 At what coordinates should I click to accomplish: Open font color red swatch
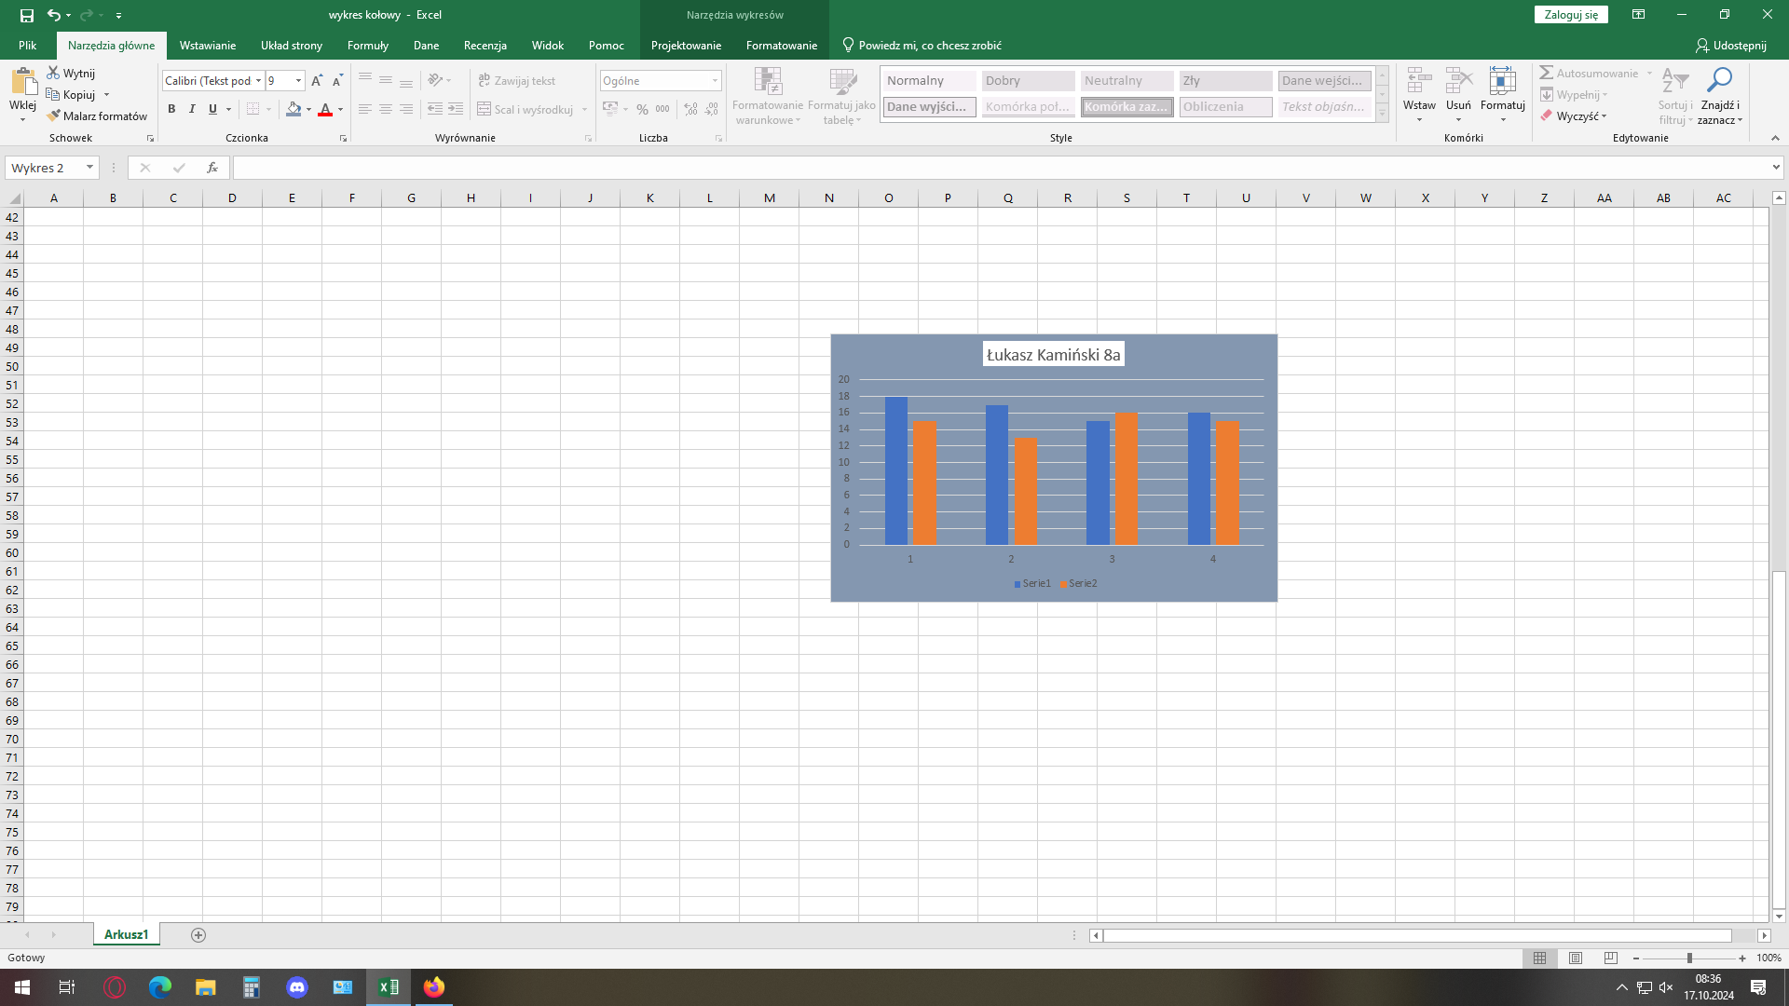pos(325,109)
